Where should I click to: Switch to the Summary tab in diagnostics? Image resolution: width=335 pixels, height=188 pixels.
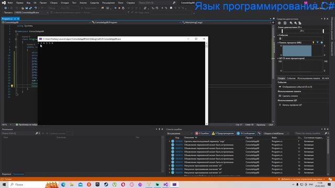click(x=281, y=78)
